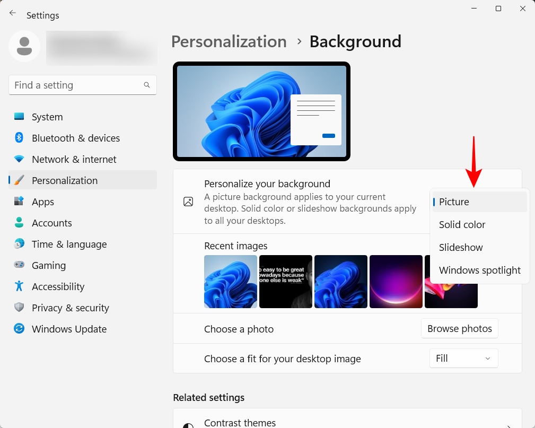
Task: Open Privacy & security settings
Action: [x=83, y=307]
